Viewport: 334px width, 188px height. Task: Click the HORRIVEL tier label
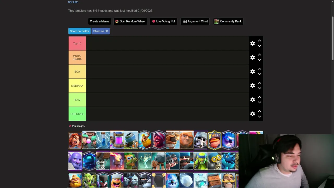click(77, 114)
